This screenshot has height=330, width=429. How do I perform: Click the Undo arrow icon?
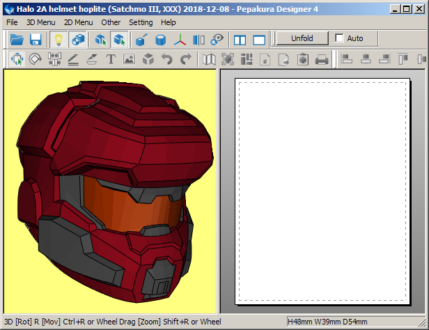point(166,60)
